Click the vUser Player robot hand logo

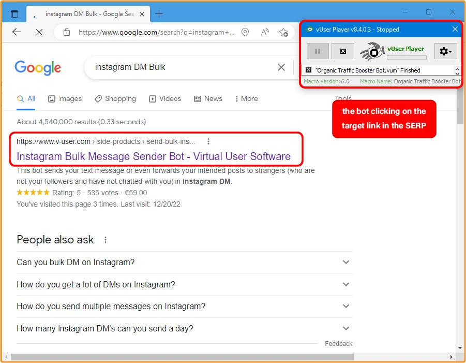point(372,51)
